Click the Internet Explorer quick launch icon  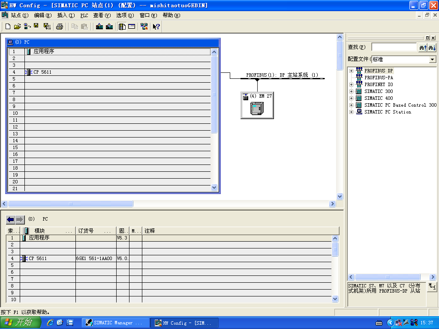[x=51, y=323]
